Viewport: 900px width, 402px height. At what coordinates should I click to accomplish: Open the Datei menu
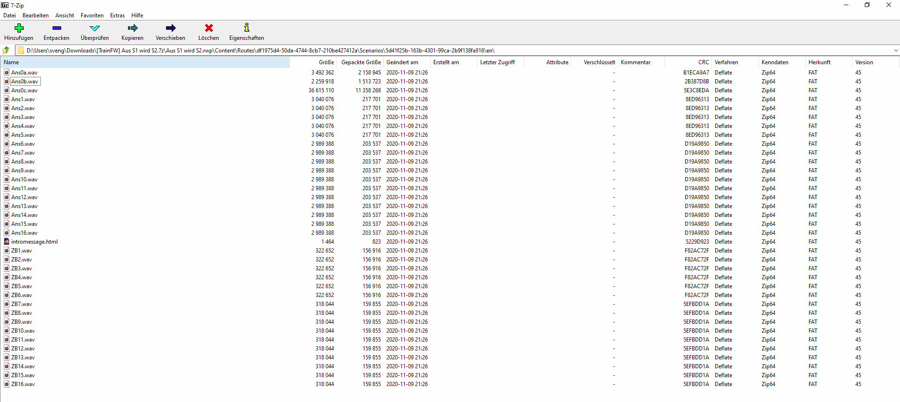coord(9,15)
